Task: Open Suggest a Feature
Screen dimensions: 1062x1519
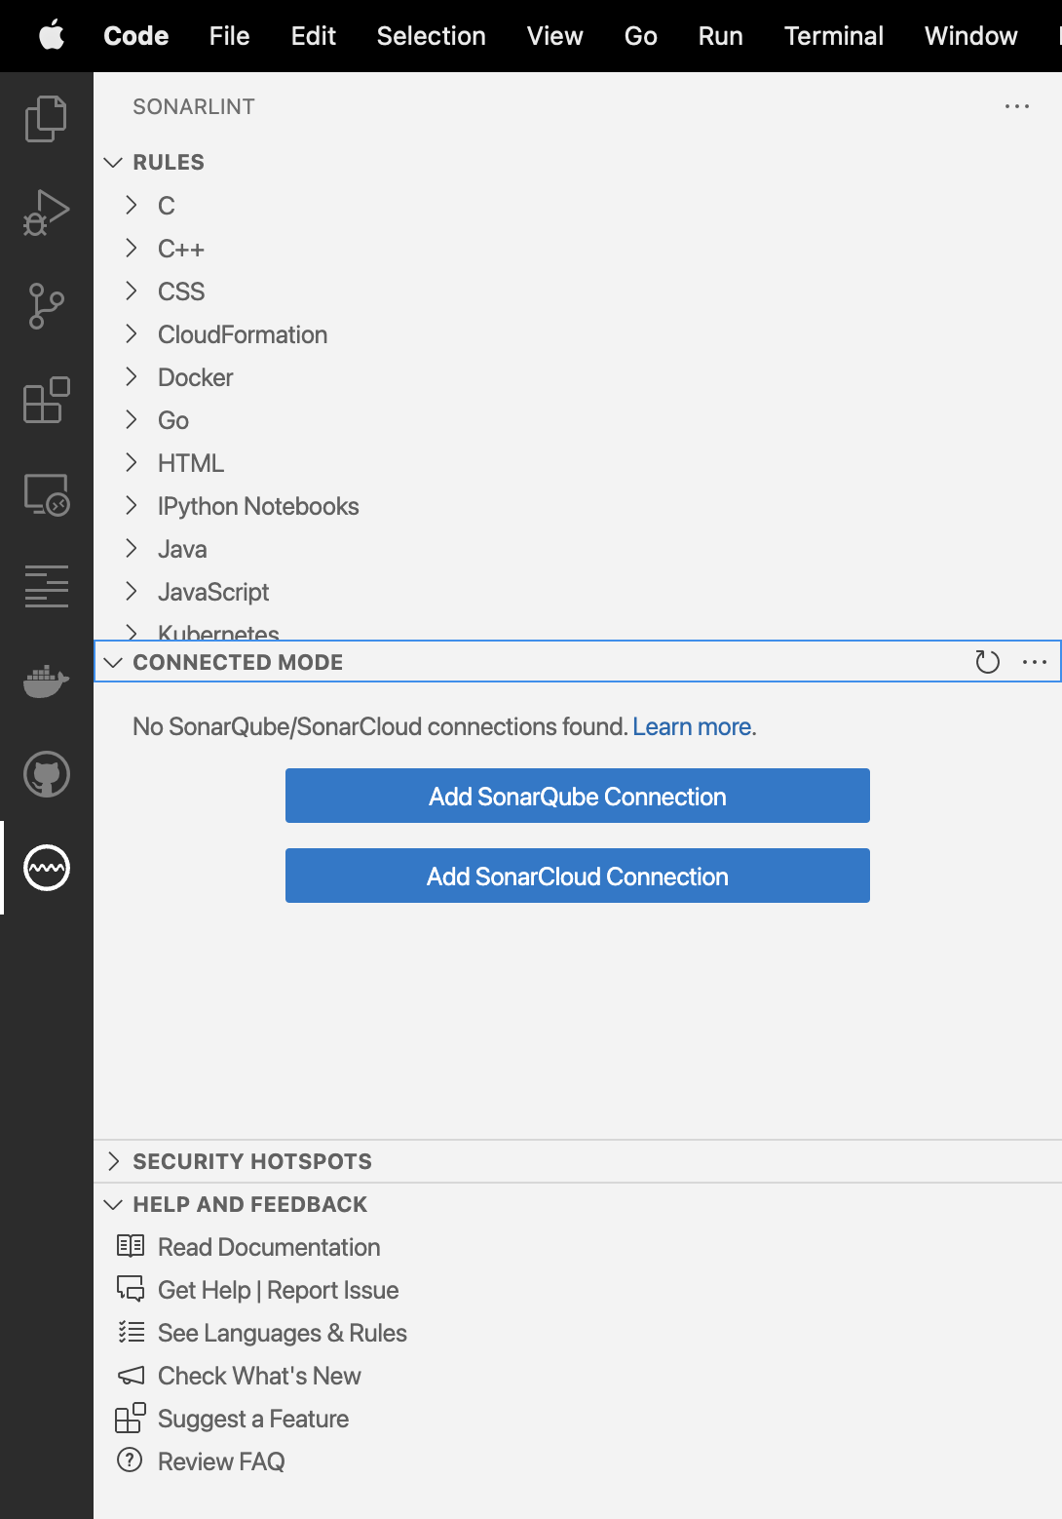Action: coord(253,1419)
